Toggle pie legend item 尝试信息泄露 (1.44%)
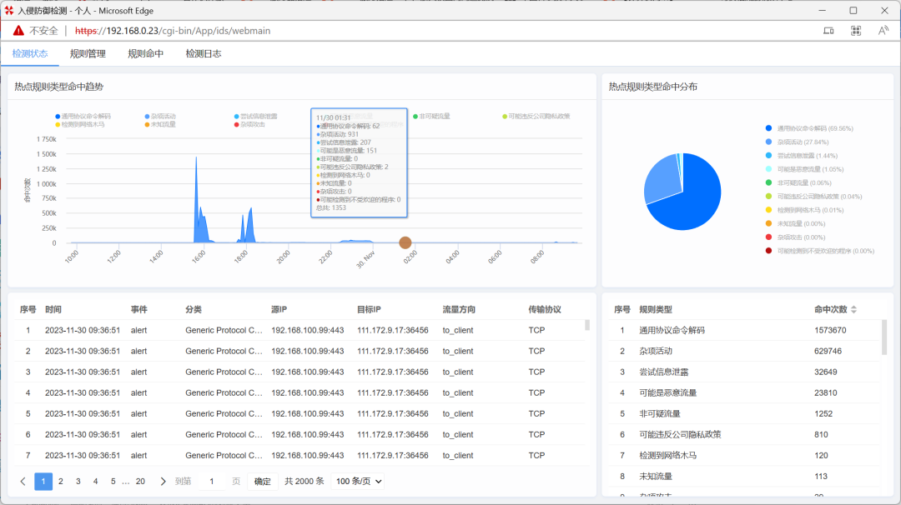This screenshot has height=505, width=901. (802, 156)
